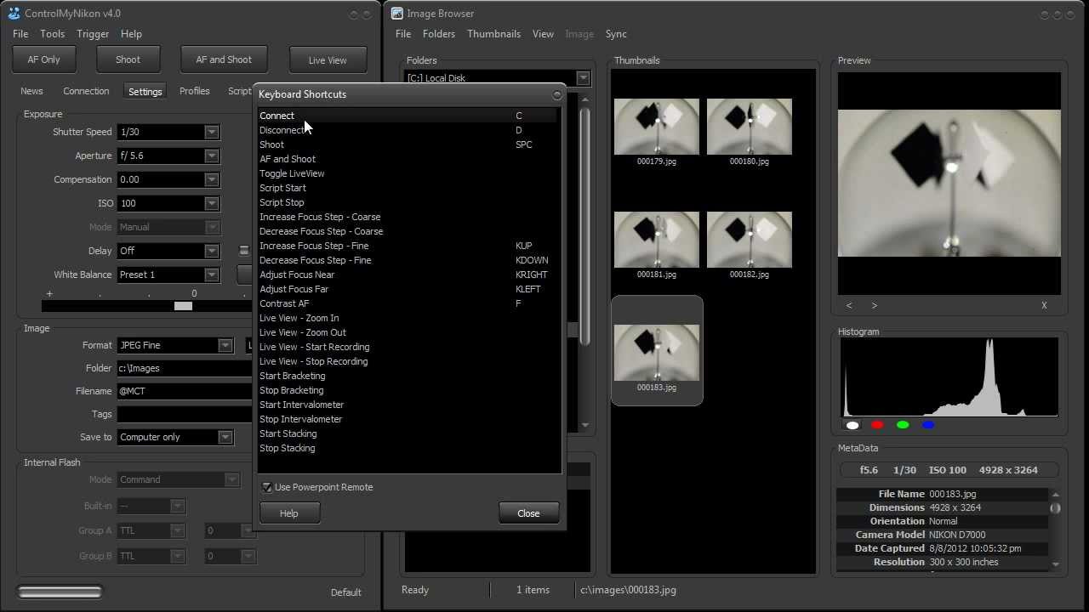Viewport: 1089px width, 612px height.
Task: Select white luminance histogram channel dot
Action: click(x=852, y=425)
